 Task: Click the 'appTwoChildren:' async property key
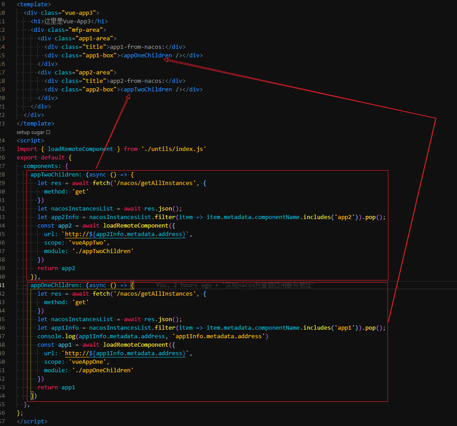pyautogui.click(x=56, y=174)
